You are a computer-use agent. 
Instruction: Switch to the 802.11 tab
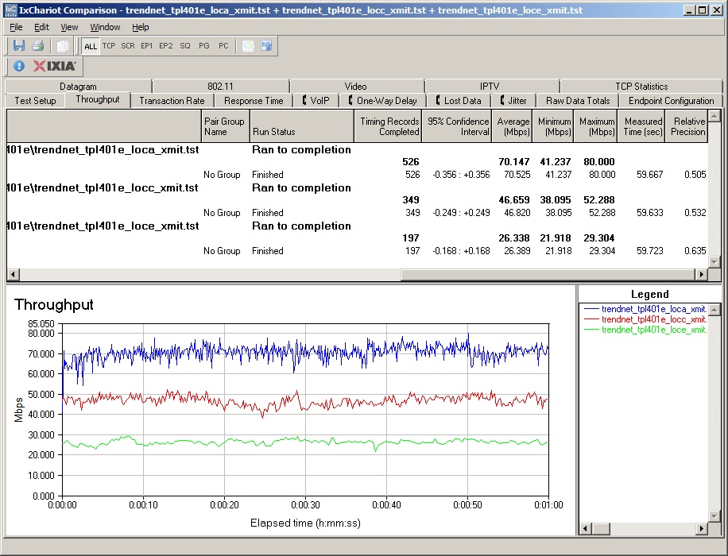[x=220, y=87]
